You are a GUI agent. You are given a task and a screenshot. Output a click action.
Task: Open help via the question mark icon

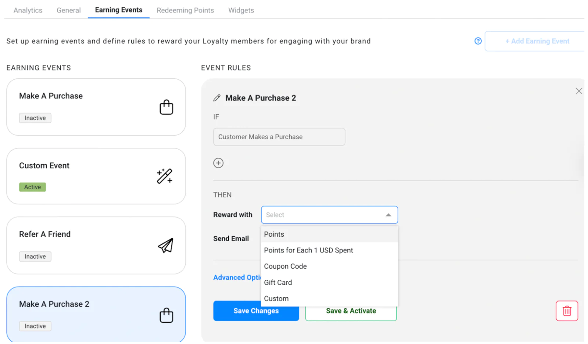click(x=478, y=41)
